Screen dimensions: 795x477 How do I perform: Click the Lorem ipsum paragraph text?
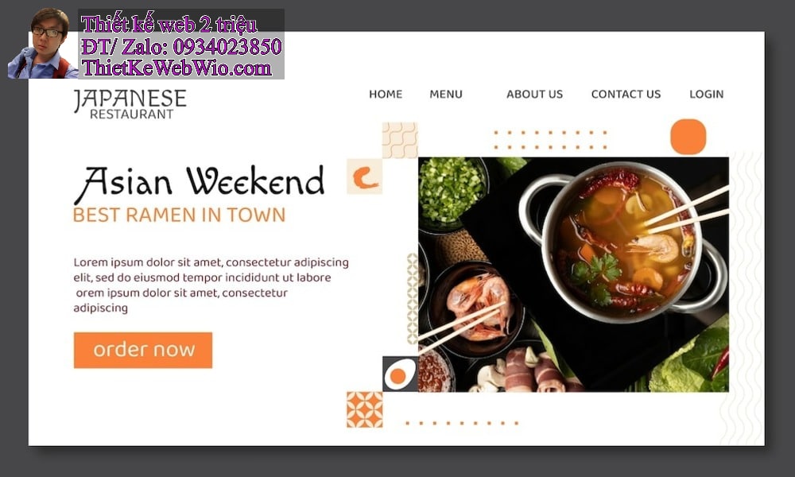pos(211,285)
